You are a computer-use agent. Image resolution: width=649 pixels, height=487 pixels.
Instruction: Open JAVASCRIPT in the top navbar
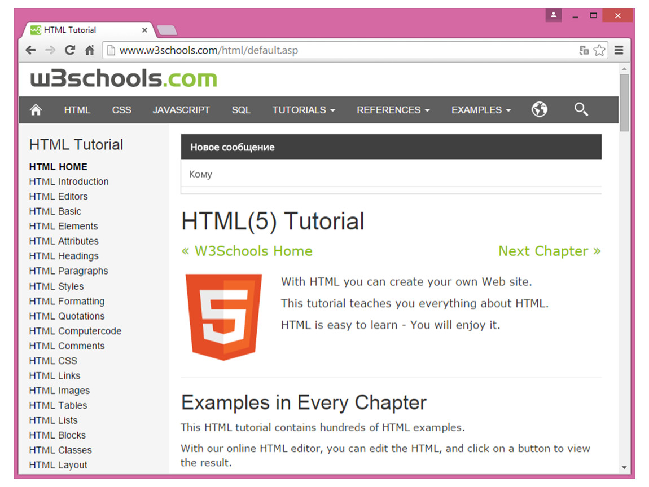181,110
